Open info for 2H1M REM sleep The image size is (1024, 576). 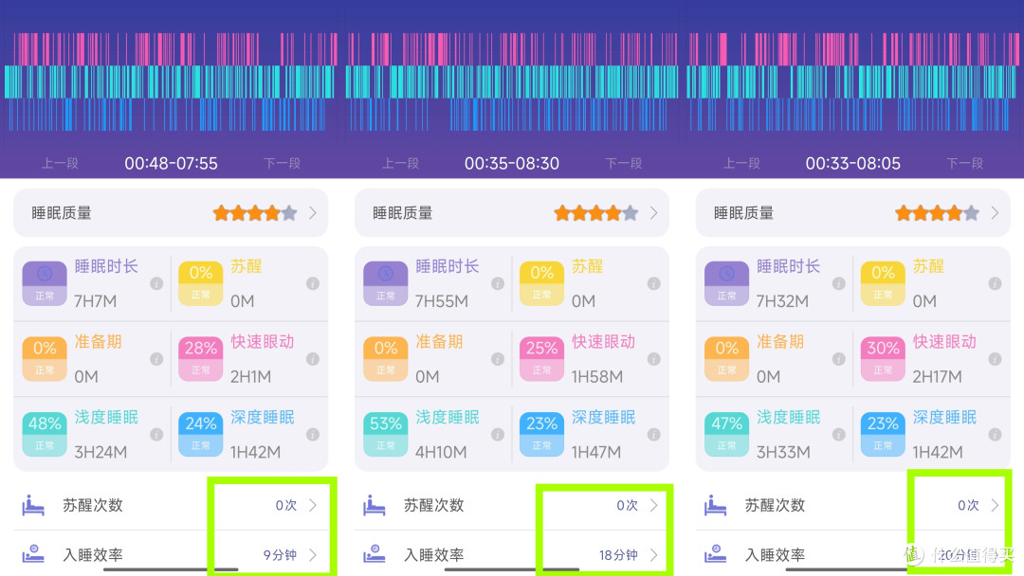[313, 359]
